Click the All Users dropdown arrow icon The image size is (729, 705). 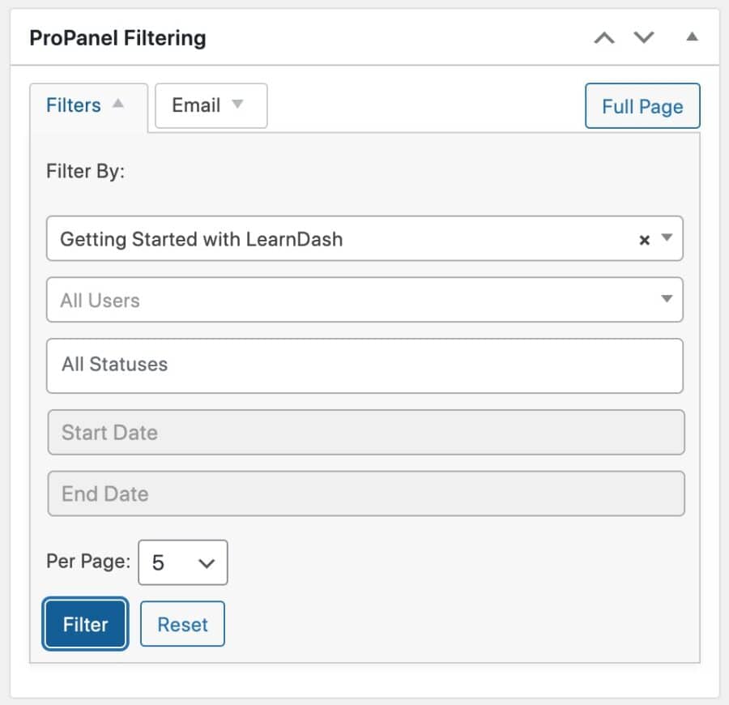tap(667, 299)
